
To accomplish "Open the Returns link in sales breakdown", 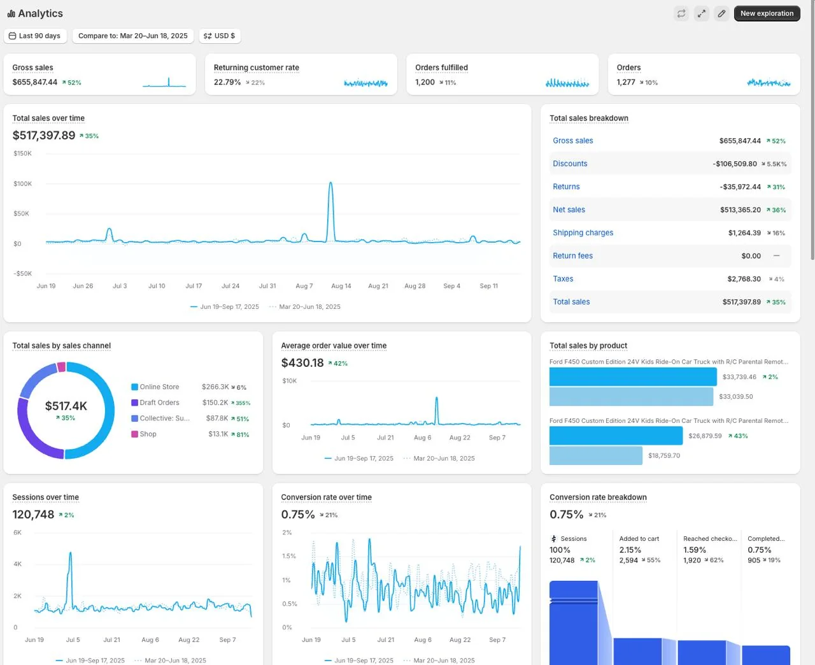I will (x=566, y=187).
